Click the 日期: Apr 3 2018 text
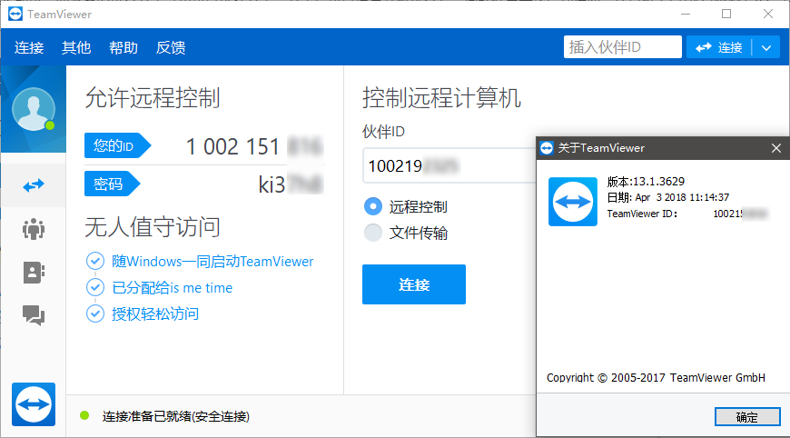790x438 pixels. tap(668, 197)
